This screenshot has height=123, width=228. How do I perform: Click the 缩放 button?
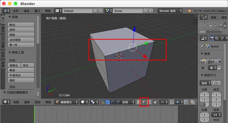point(21,35)
